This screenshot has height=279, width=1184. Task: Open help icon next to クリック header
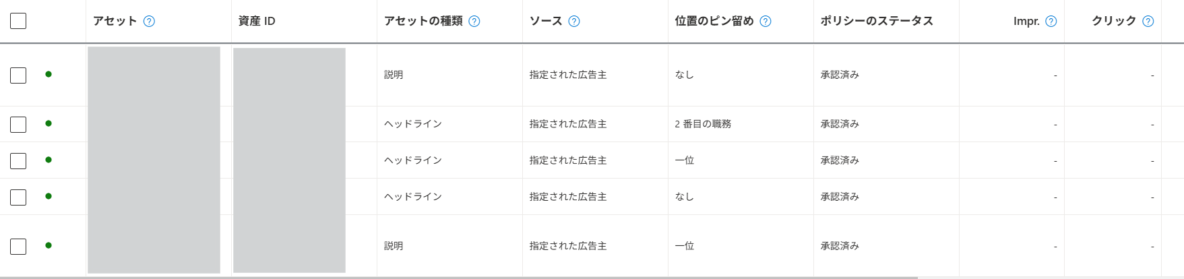click(1148, 22)
